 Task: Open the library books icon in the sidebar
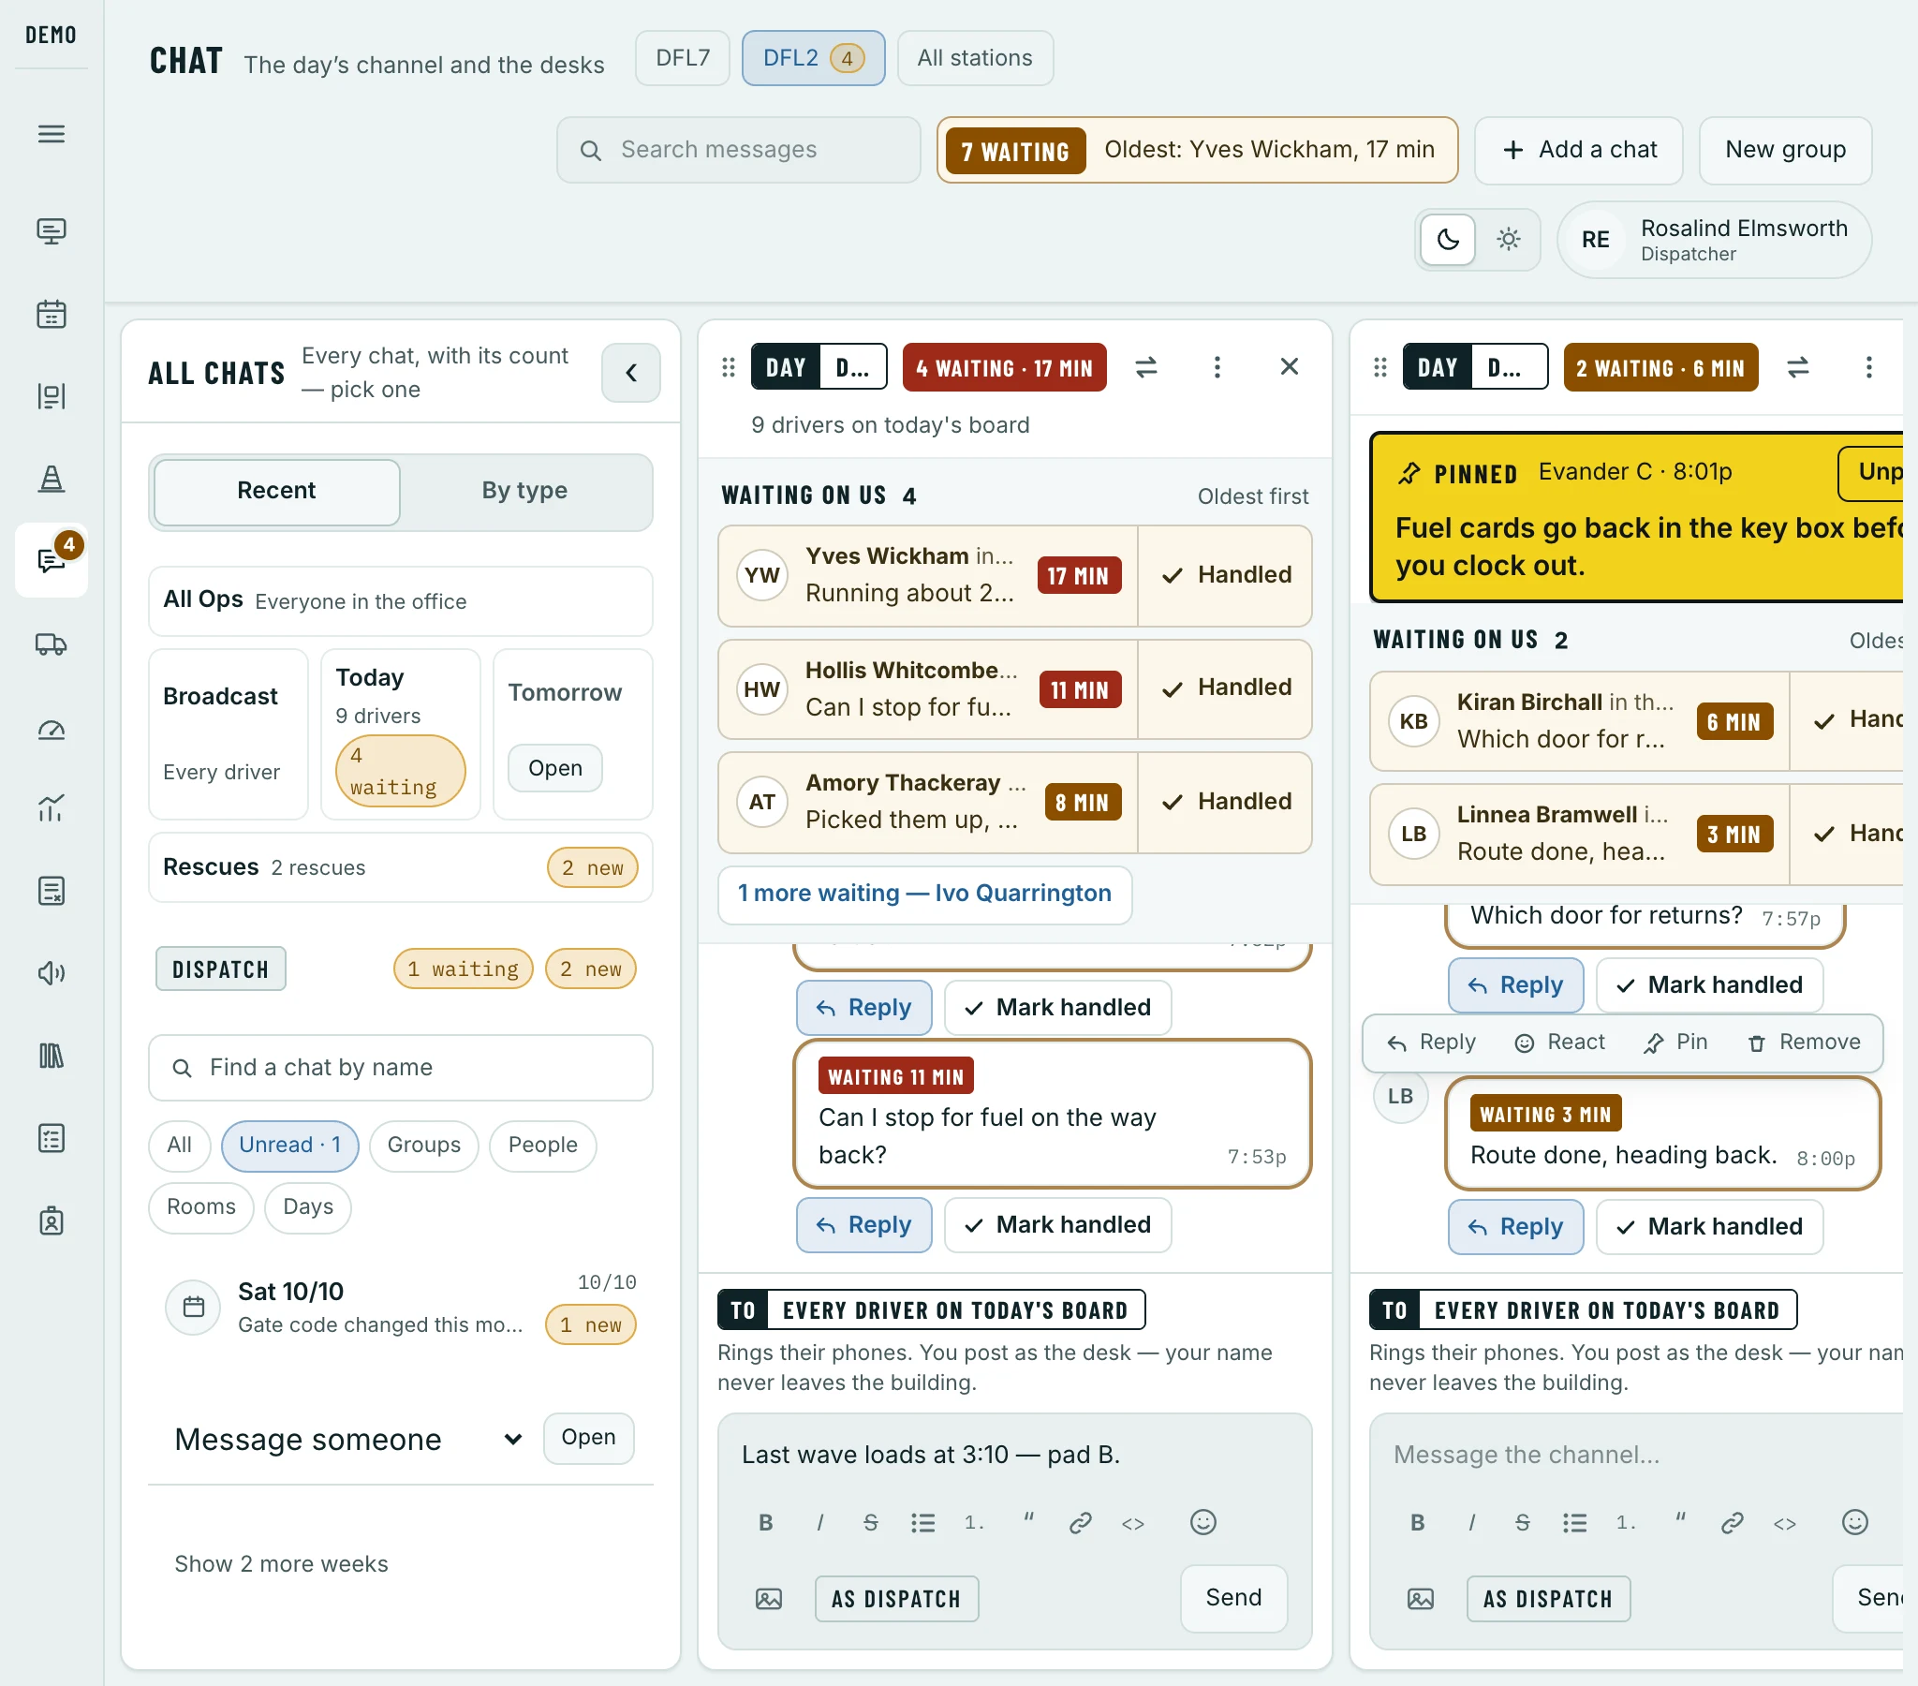52,1057
